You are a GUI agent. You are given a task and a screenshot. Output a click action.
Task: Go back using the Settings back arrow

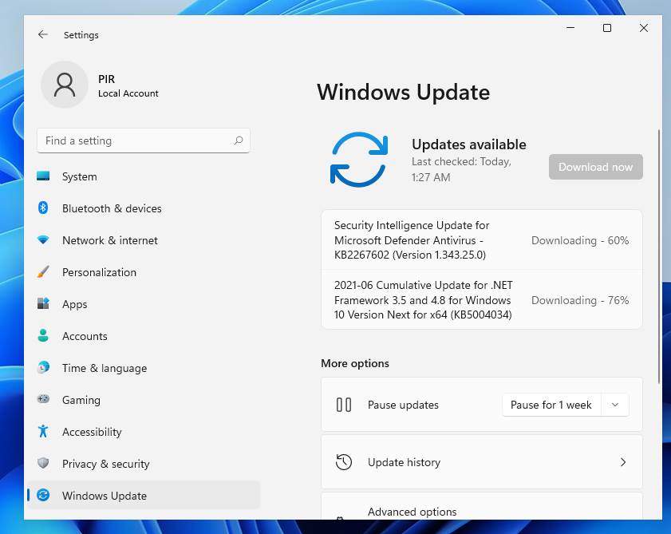coord(43,34)
